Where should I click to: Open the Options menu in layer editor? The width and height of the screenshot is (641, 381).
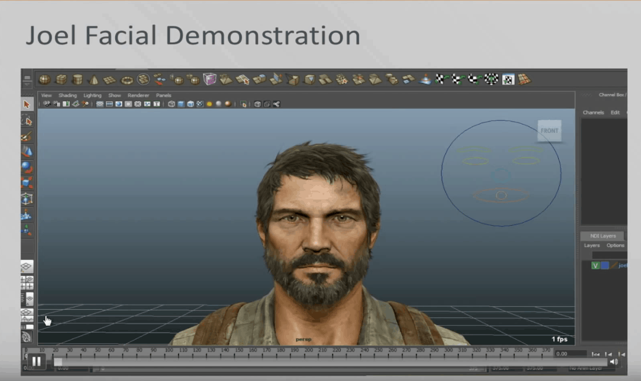click(x=615, y=246)
